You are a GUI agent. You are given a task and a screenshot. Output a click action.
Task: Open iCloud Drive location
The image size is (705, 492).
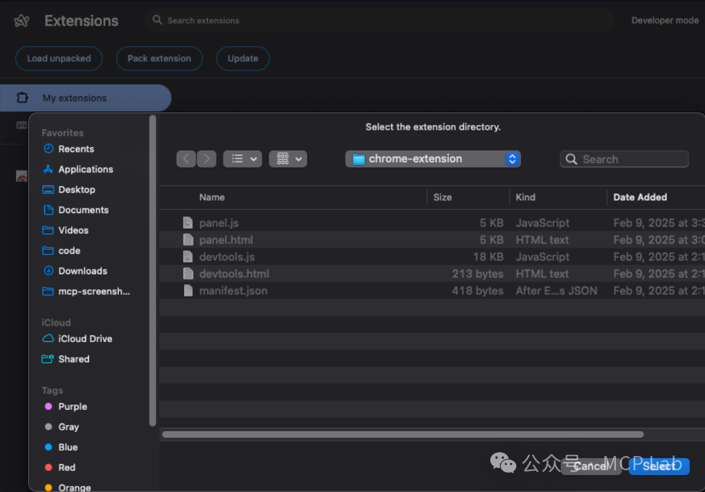(x=85, y=339)
